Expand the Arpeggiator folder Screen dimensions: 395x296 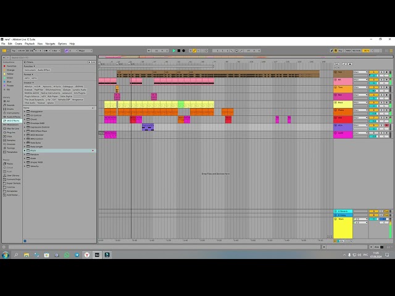[x=25, y=112]
